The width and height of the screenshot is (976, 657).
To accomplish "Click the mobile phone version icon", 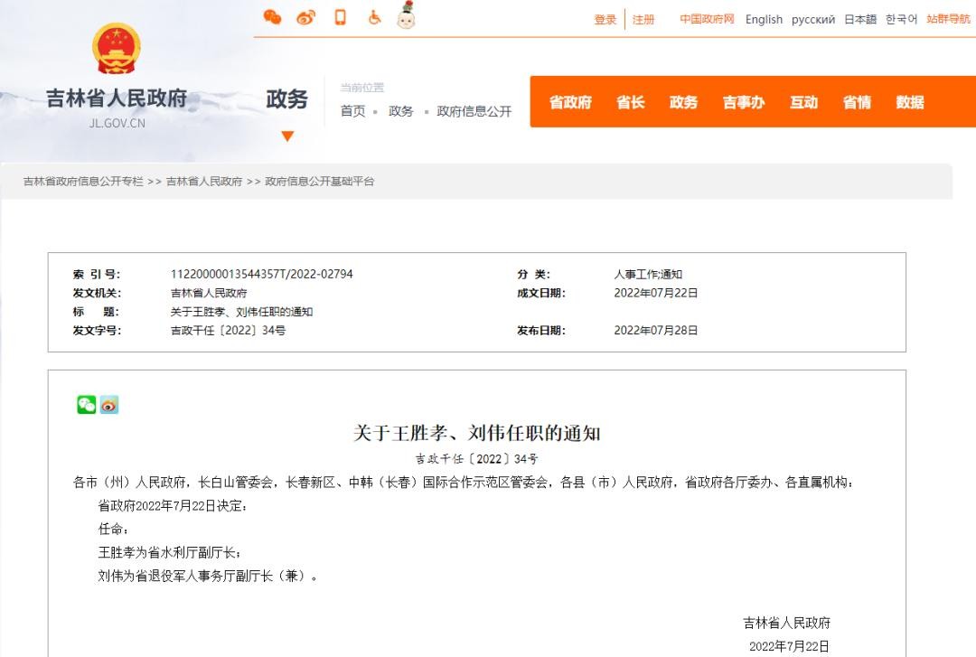I will pos(340,17).
